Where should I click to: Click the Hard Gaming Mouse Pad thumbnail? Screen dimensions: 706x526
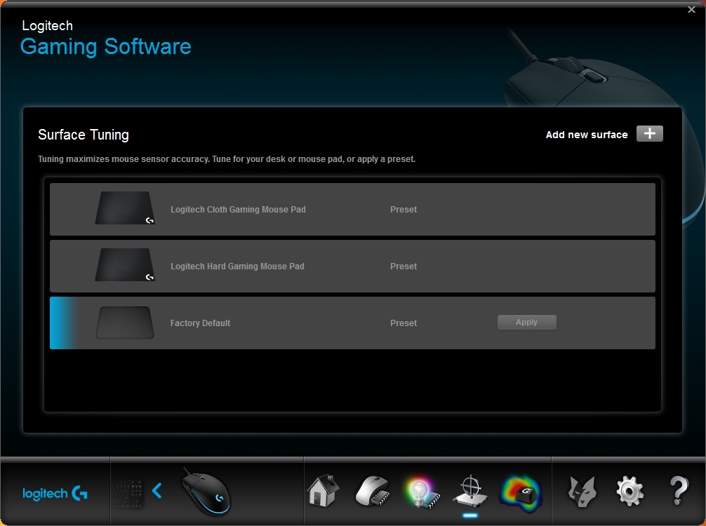point(125,265)
